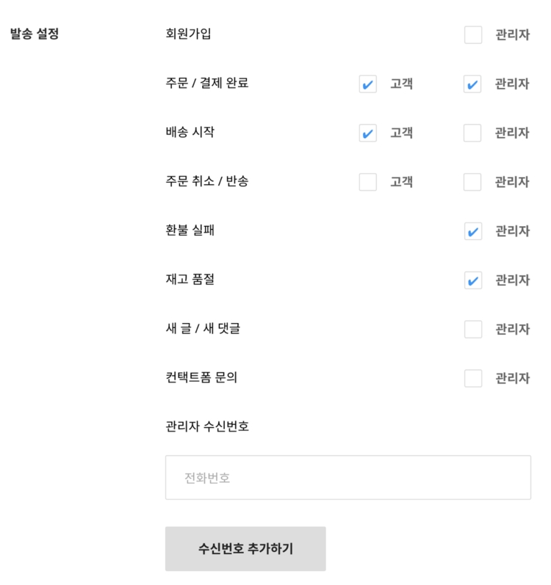Click the 관리자 label in 재고 품절 row

[511, 280]
